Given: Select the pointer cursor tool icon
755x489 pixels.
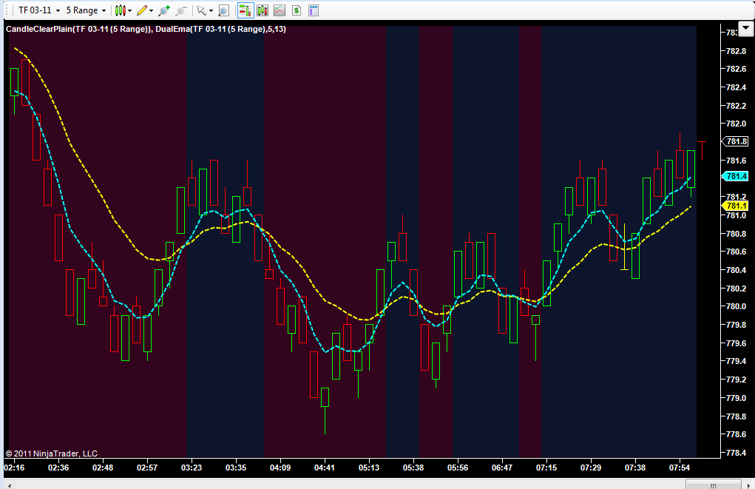Looking at the screenshot, I should [x=201, y=10].
